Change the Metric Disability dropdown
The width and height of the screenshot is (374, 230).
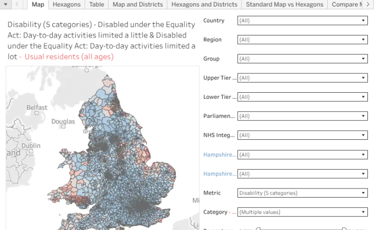[x=302, y=193]
